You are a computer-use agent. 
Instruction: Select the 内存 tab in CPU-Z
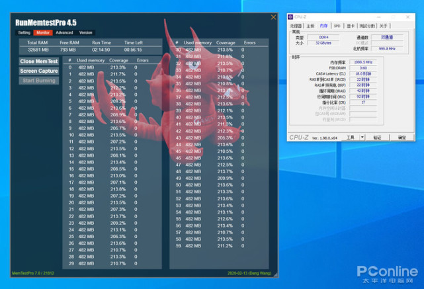323,26
